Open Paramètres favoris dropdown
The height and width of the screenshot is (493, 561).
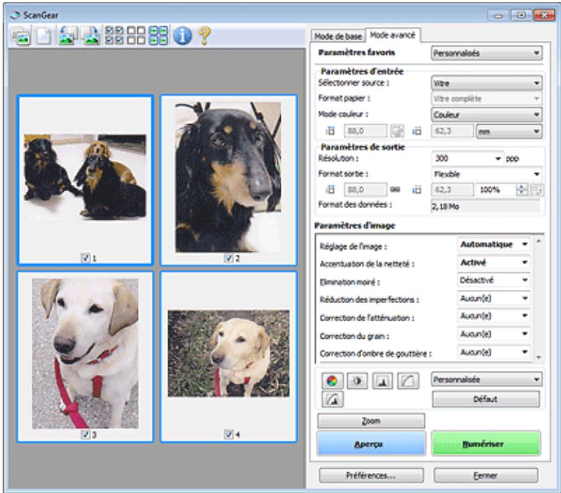[486, 54]
